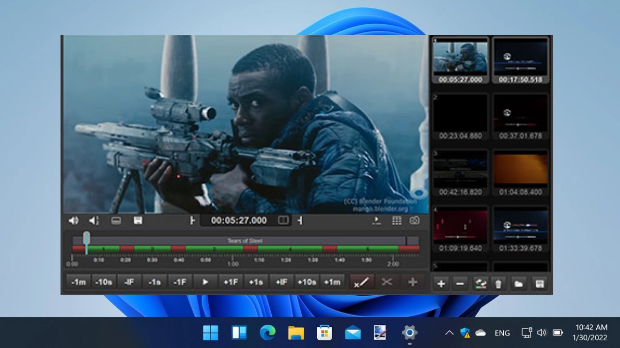Select the segment thumbnail at 00:42:16.820

(460, 173)
